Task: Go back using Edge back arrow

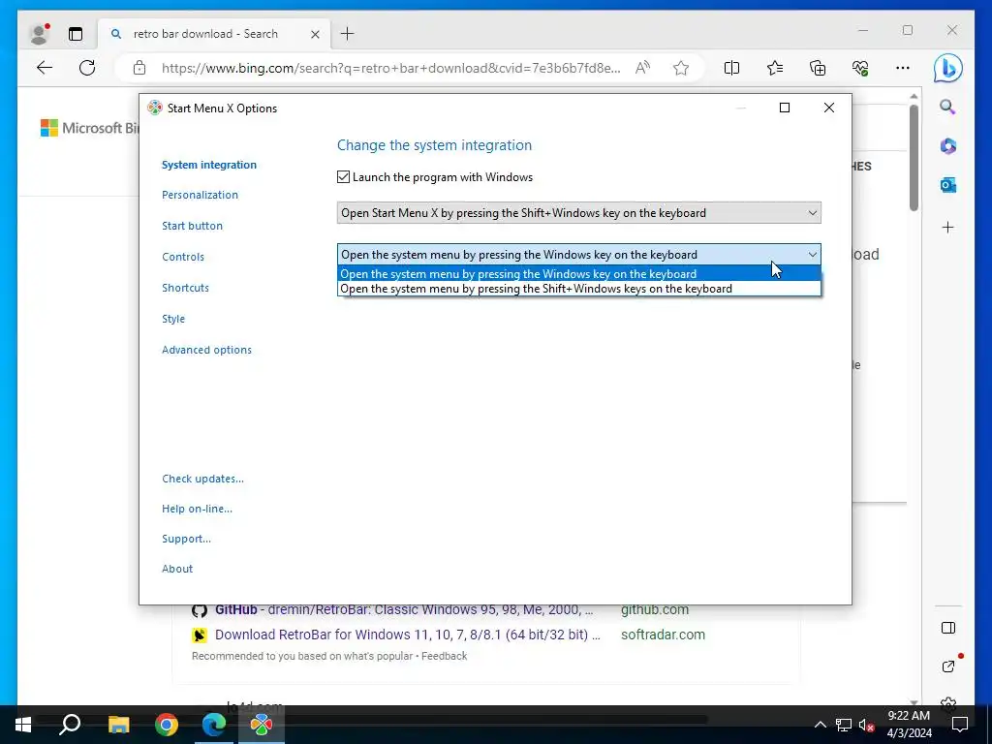Action: tap(45, 68)
